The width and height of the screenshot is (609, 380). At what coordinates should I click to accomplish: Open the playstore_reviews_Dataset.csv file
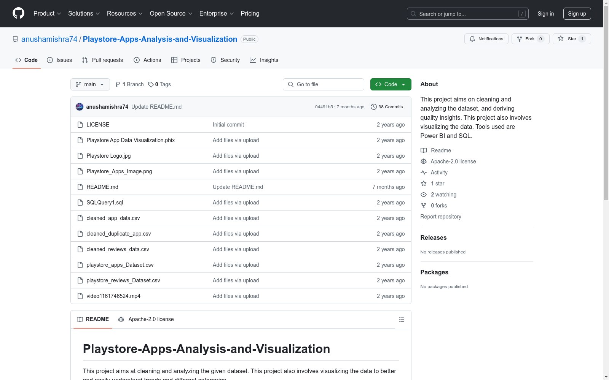click(x=123, y=280)
